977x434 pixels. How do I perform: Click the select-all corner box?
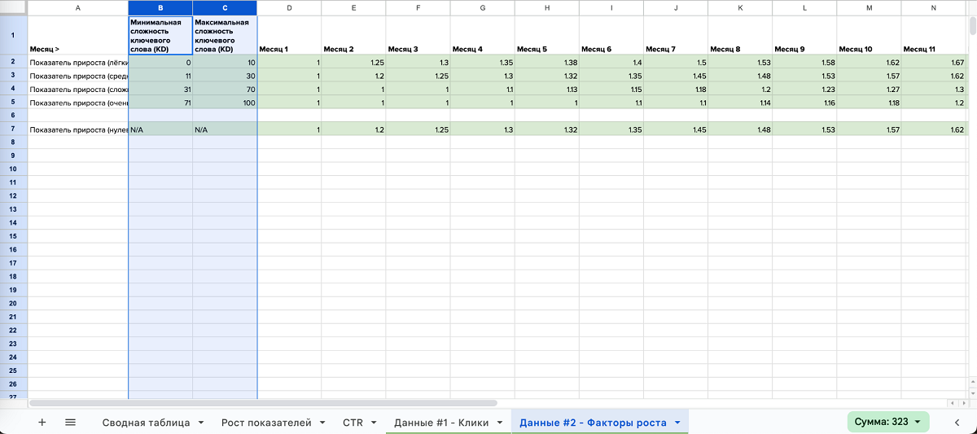coord(13,7)
